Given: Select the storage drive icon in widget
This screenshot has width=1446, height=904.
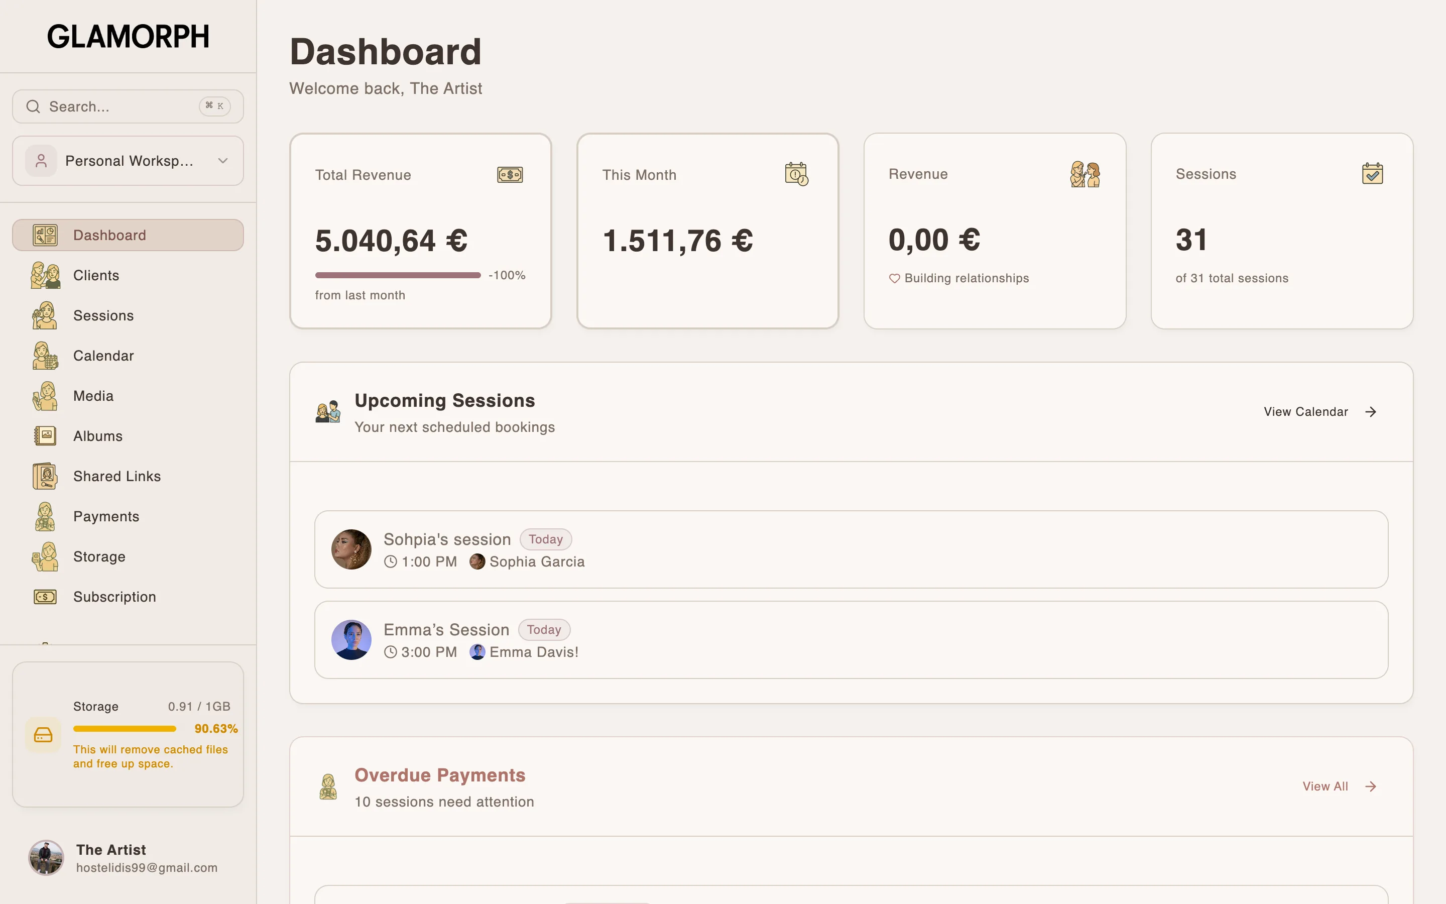Looking at the screenshot, I should 43,734.
